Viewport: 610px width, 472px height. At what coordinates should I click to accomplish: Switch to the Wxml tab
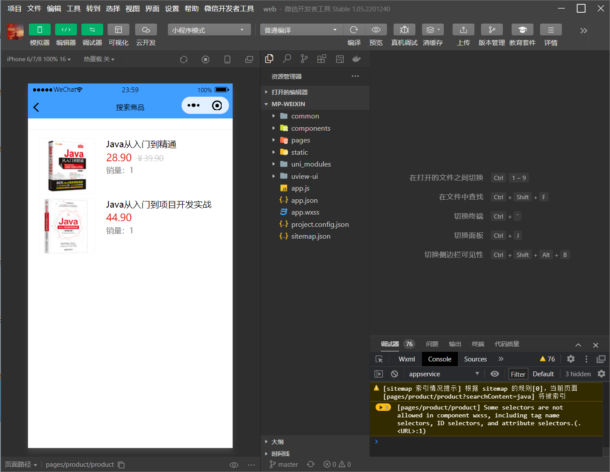(407, 359)
